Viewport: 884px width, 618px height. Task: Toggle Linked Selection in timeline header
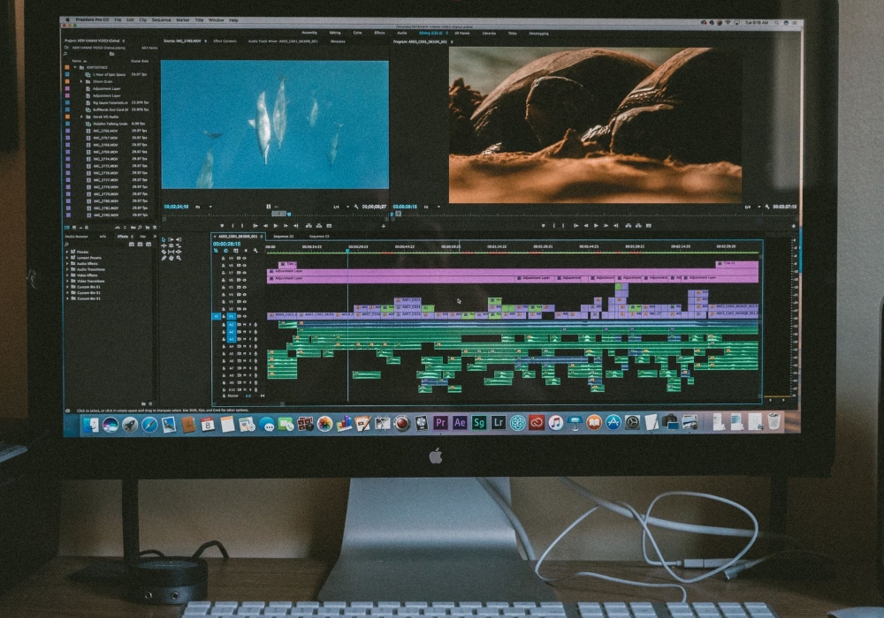coord(236,251)
